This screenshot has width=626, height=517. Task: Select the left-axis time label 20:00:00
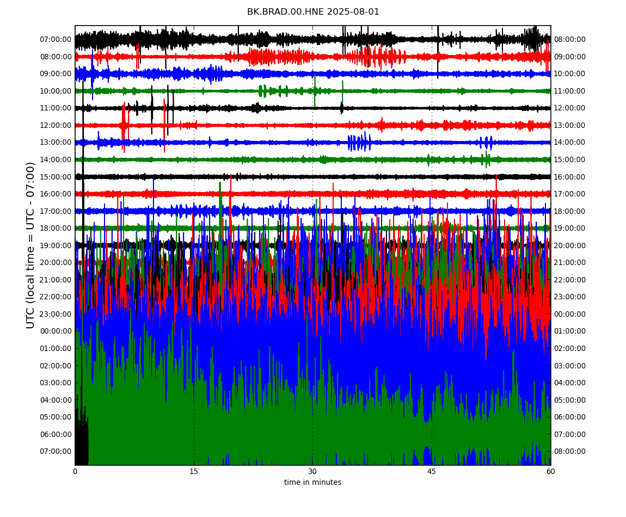(56, 263)
